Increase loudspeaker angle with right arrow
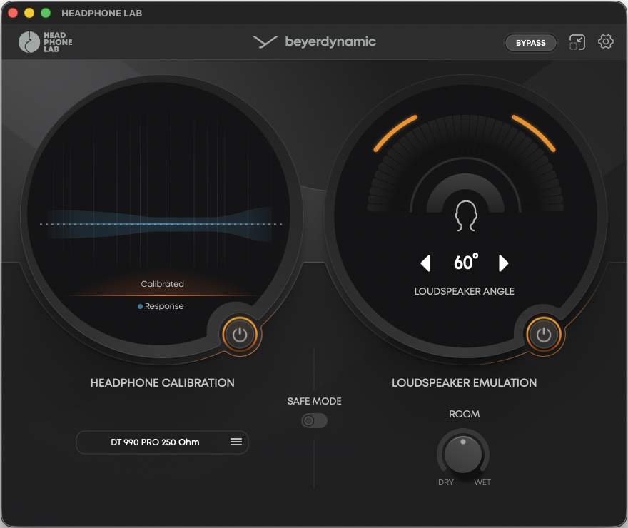 503,263
